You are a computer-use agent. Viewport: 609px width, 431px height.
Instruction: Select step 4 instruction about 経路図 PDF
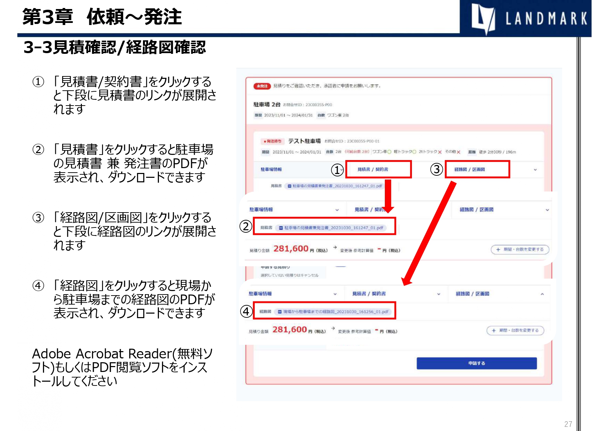134,299
